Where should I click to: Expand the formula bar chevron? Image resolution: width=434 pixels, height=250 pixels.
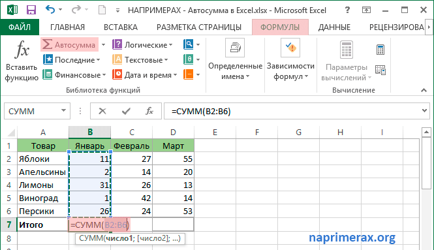point(425,111)
